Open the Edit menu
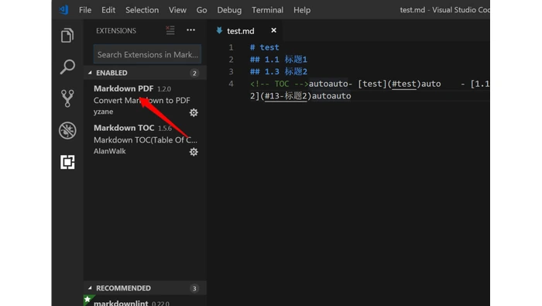Screen dimensions: 542x306 click(108, 10)
